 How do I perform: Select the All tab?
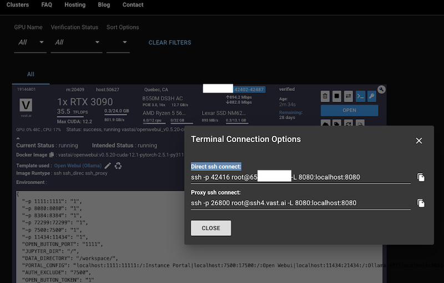31,74
